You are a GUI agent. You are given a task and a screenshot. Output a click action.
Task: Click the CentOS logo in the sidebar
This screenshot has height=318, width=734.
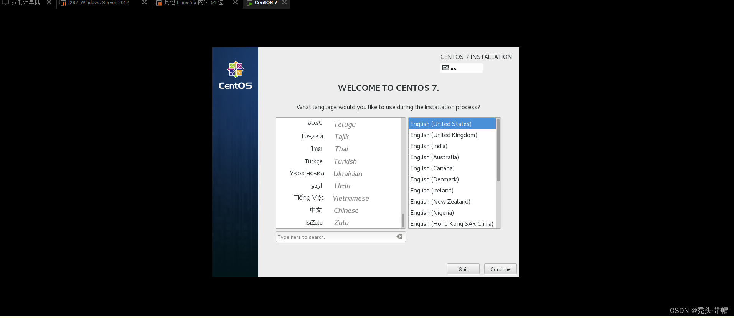[x=235, y=75]
